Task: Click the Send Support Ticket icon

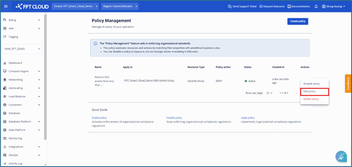Action: coord(229,6)
